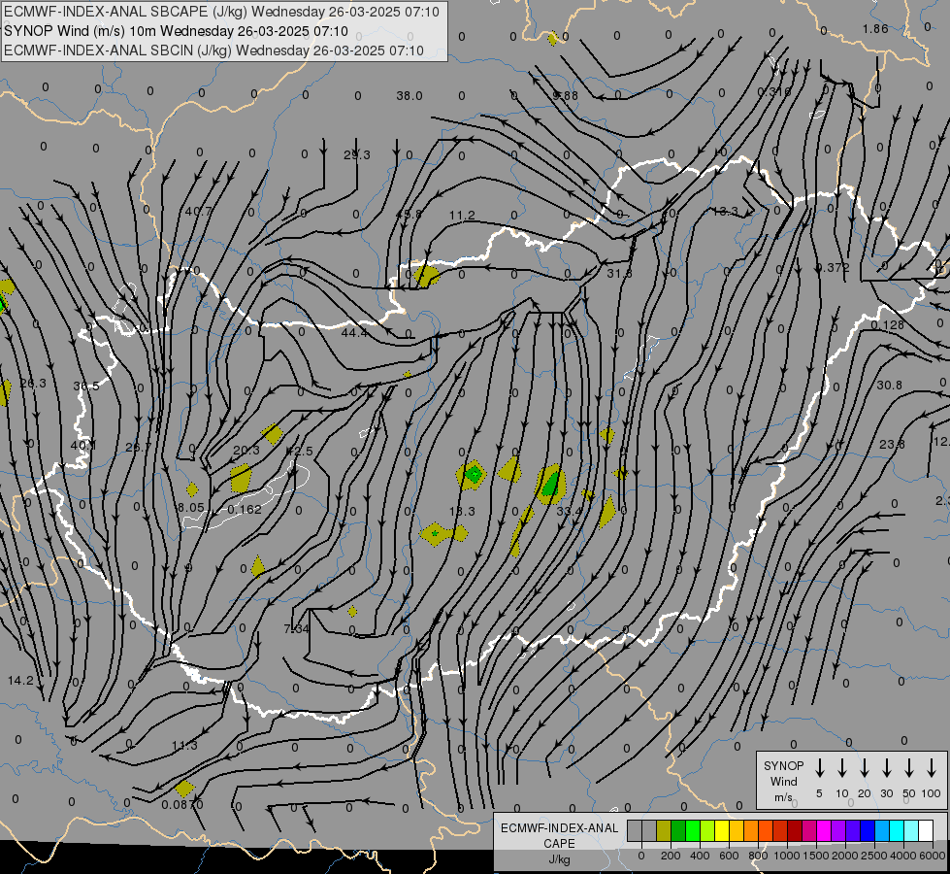Click the map value 33.4
Image resolution: width=950 pixels, height=874 pixels.
point(569,512)
